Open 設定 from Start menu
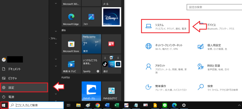The width and height of the screenshot is (242, 109). 24,88
